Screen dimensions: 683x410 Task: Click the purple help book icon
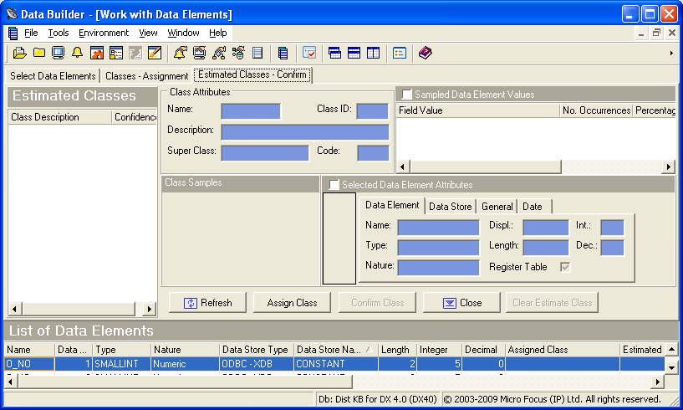(426, 53)
